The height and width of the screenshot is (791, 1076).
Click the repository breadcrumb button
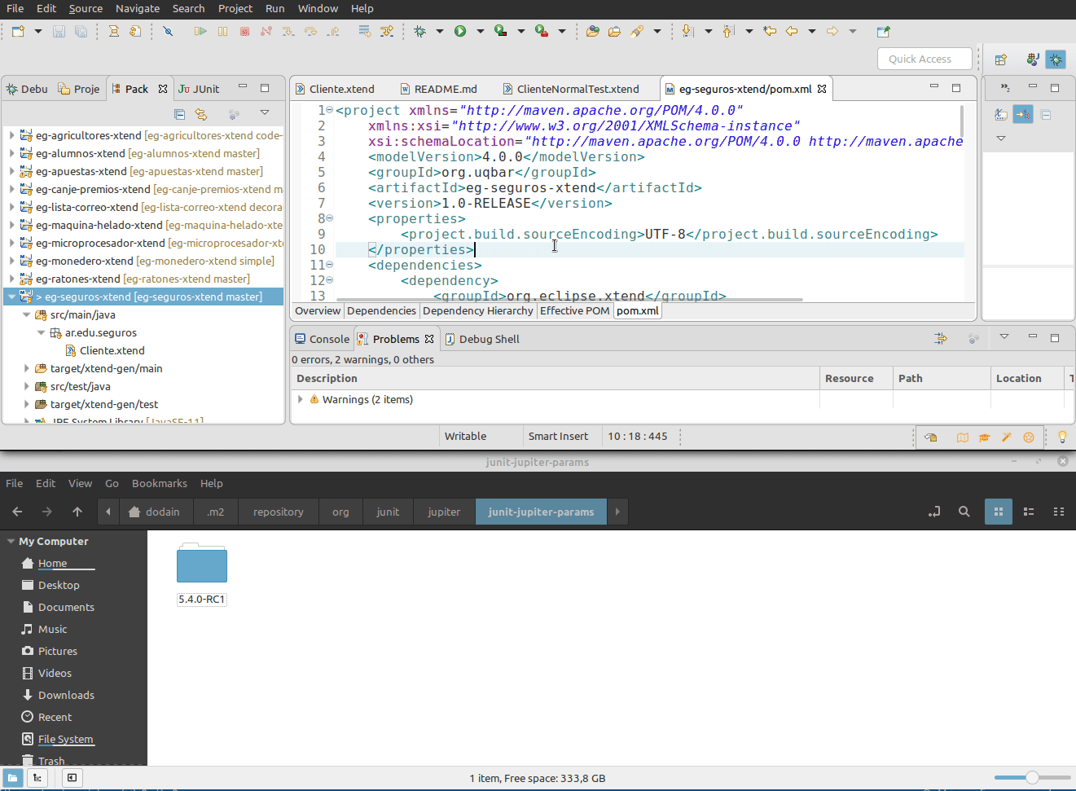pyautogui.click(x=279, y=512)
